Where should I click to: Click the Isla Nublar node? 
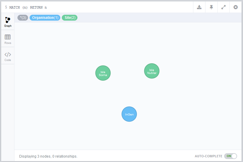tap(152, 71)
